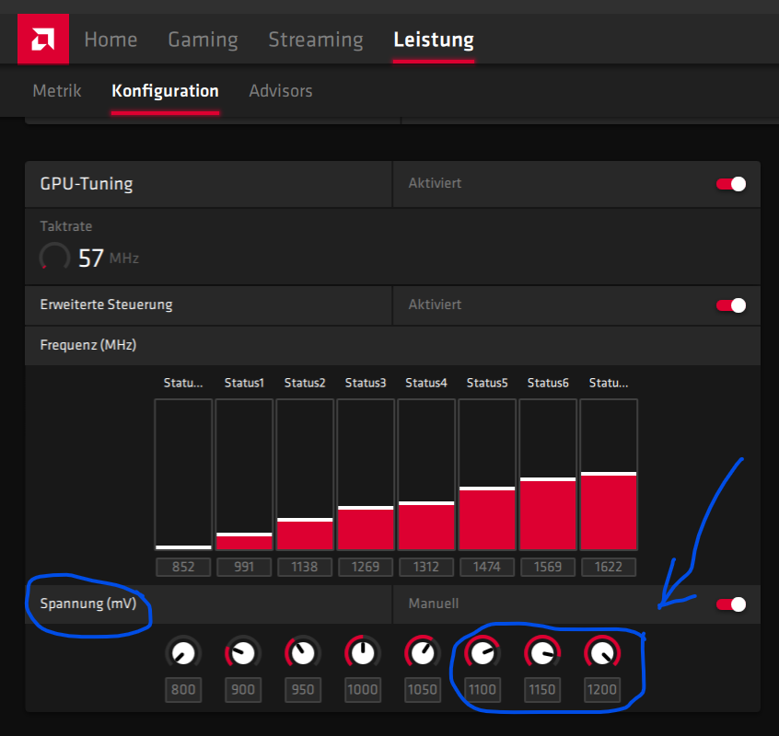This screenshot has height=736, width=779.
Task: Click the 1200 mV input field
Action: (602, 690)
